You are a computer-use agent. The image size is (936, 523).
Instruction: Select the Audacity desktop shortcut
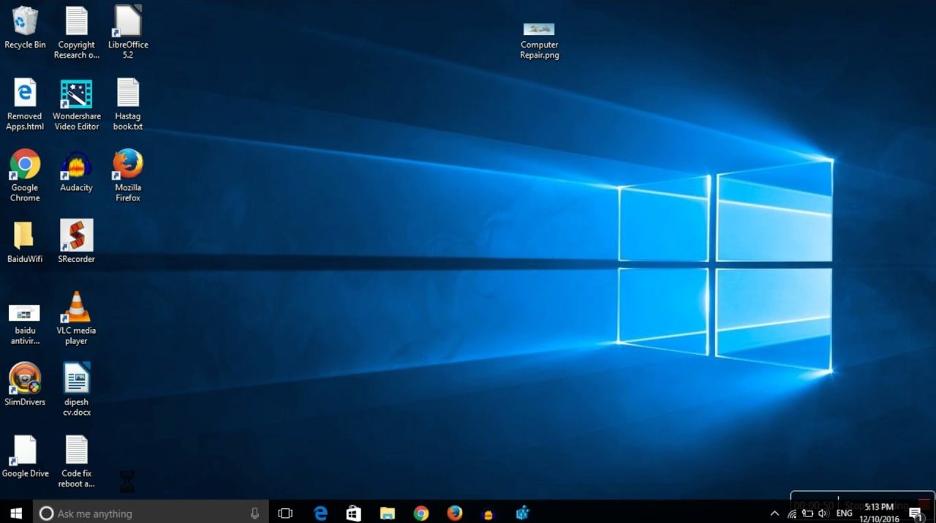tap(76, 165)
